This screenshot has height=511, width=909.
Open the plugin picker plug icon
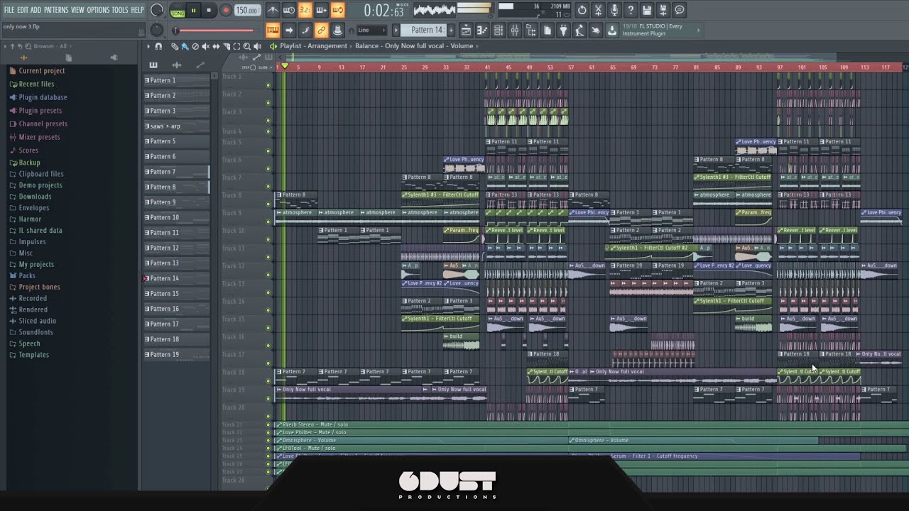[563, 31]
